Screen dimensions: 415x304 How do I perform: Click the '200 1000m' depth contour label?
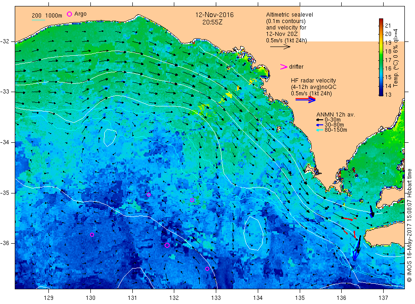click(47, 16)
